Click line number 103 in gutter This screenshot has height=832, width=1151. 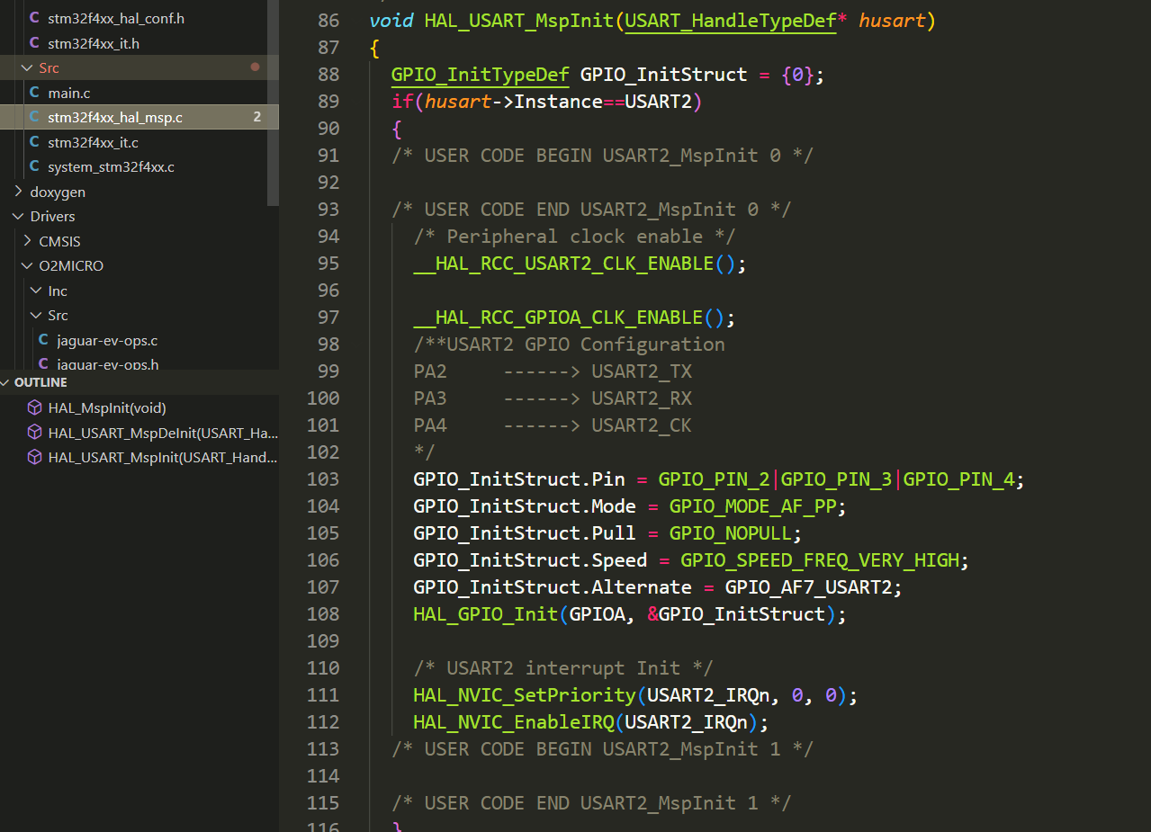(323, 479)
